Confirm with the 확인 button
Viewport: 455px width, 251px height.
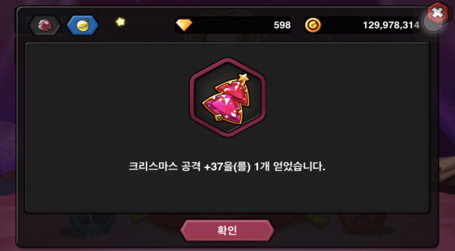(x=227, y=230)
